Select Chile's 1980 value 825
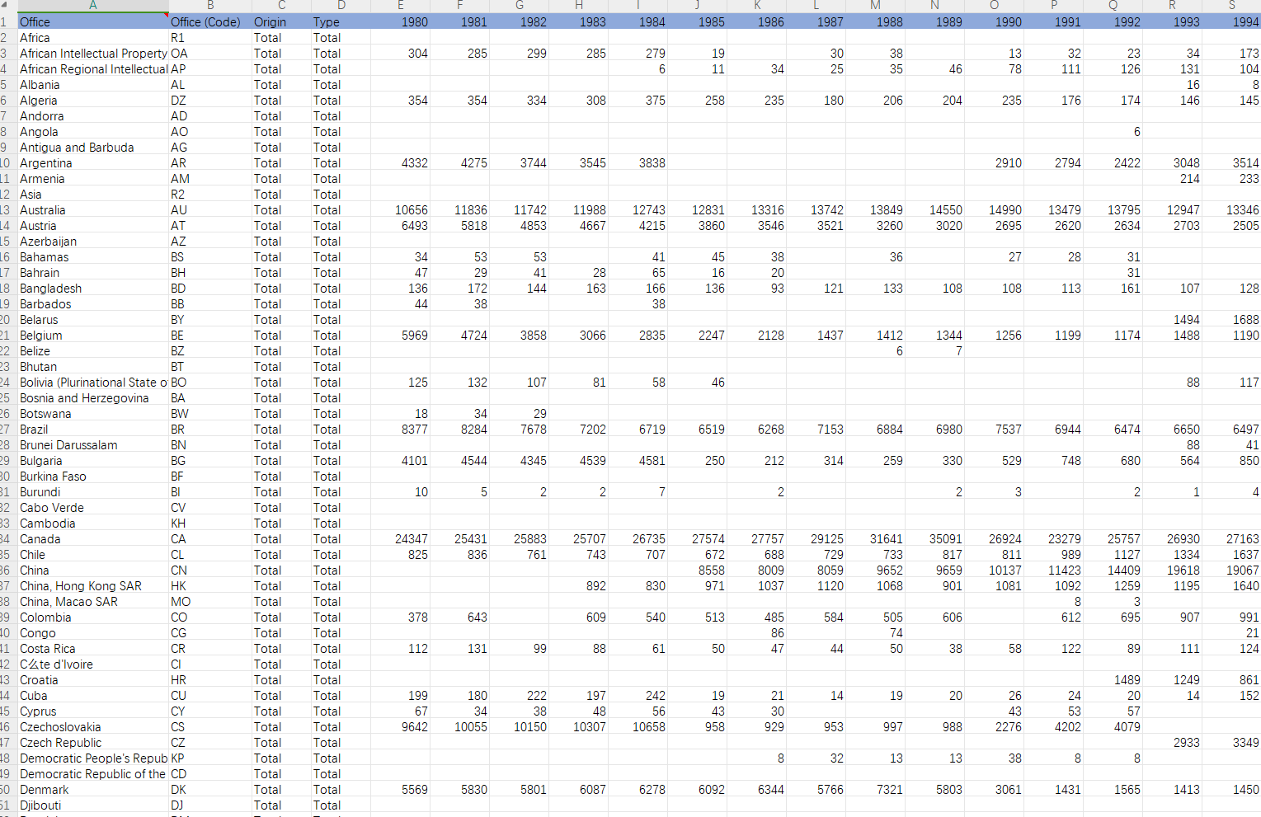The image size is (1261, 817). [401, 555]
